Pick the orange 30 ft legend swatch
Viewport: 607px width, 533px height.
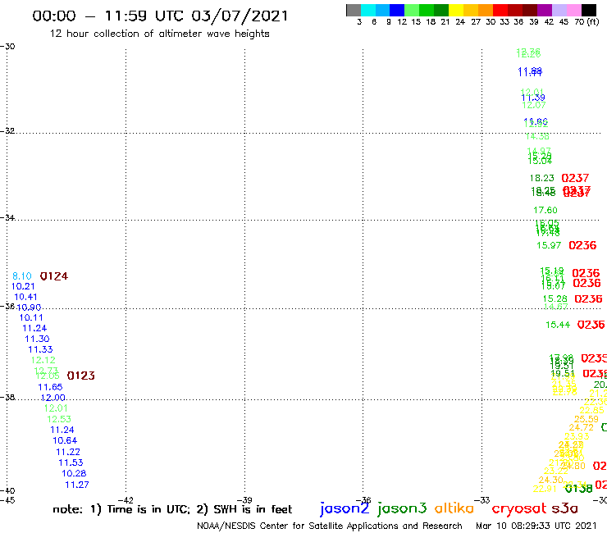[485, 10]
